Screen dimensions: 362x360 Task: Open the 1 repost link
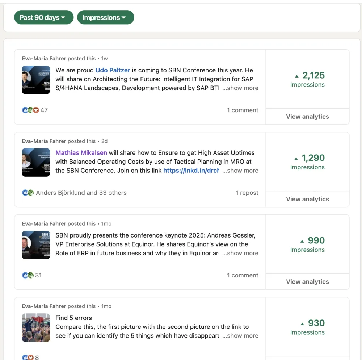(x=247, y=193)
